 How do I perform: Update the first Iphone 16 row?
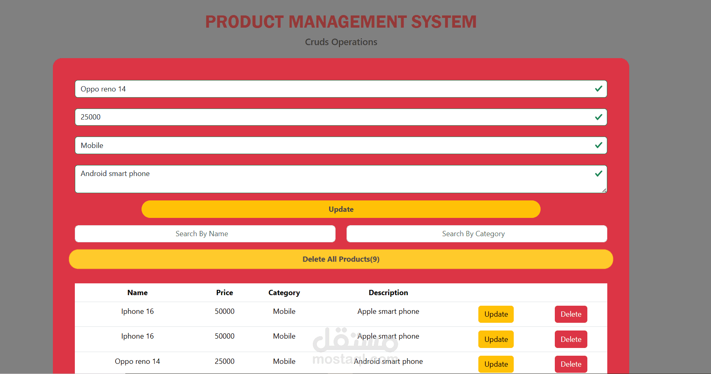496,314
